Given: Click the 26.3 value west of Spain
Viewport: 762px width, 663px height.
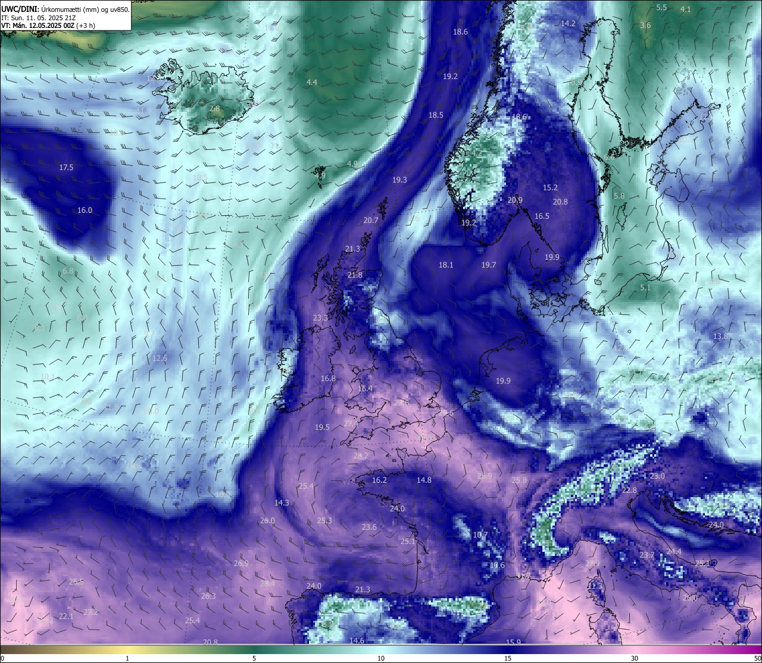Looking at the screenshot, I should (208, 596).
